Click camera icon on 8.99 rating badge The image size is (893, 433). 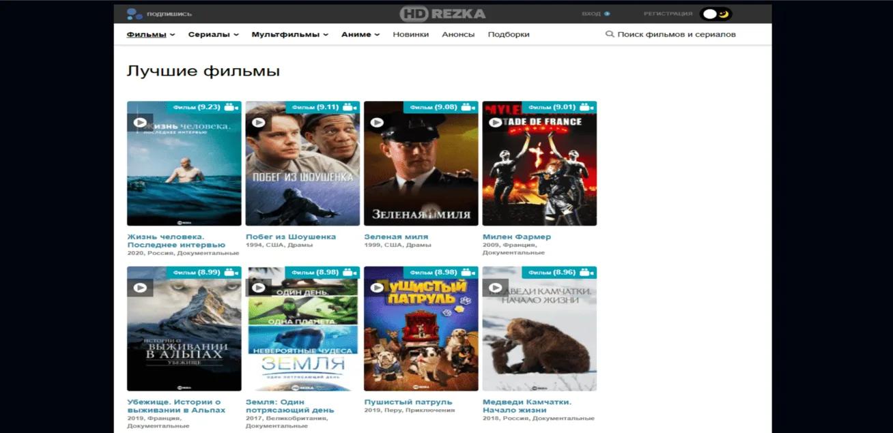[231, 272]
